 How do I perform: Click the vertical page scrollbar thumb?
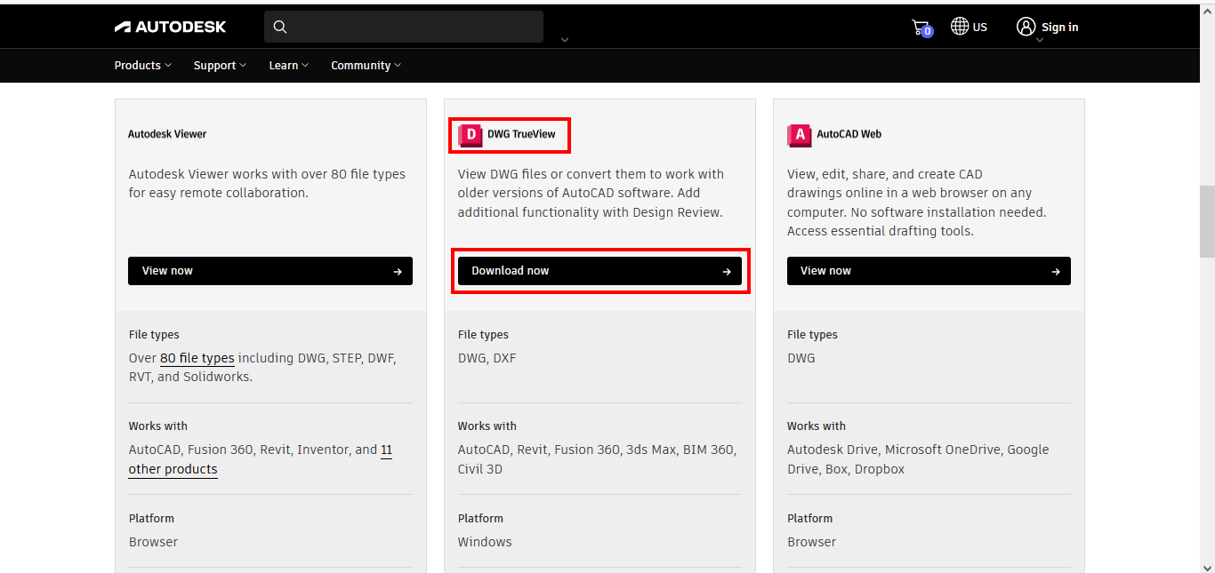click(1207, 221)
